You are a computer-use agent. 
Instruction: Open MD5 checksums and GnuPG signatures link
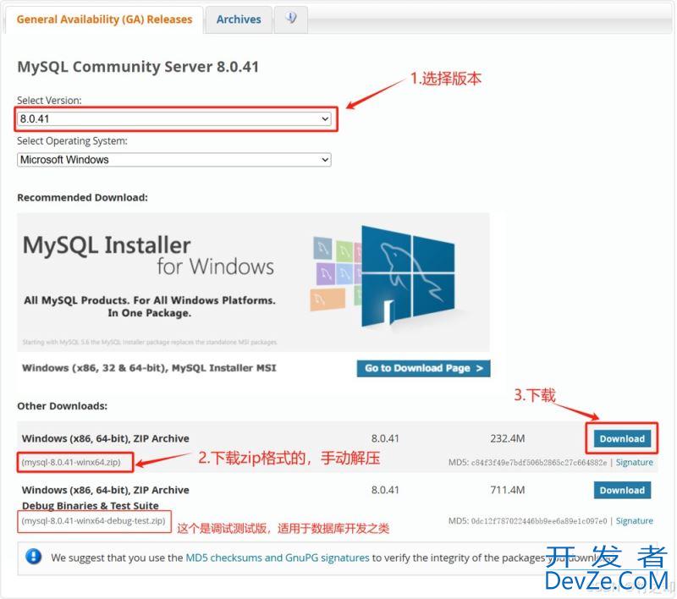click(x=278, y=558)
